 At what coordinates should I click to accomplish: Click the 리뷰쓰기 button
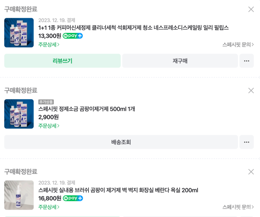[x=62, y=61]
